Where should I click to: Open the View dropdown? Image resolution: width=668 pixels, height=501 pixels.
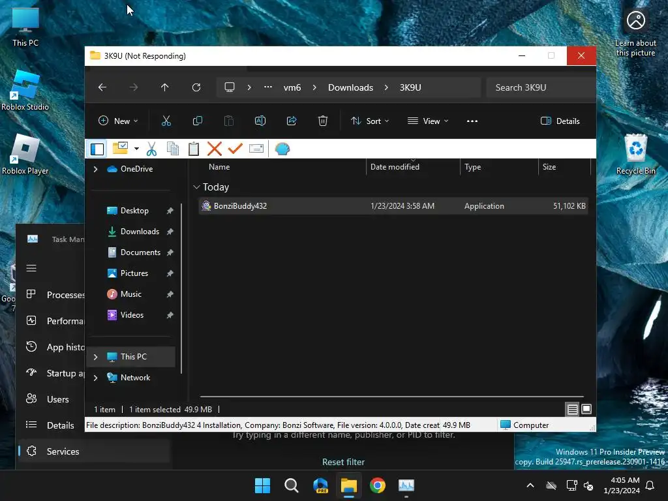[428, 121]
